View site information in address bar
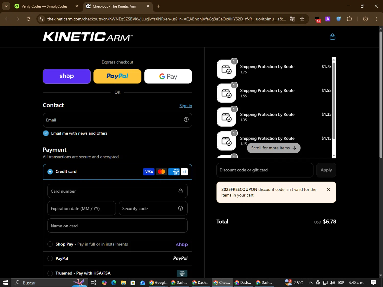This screenshot has height=287, width=383. (41, 19)
